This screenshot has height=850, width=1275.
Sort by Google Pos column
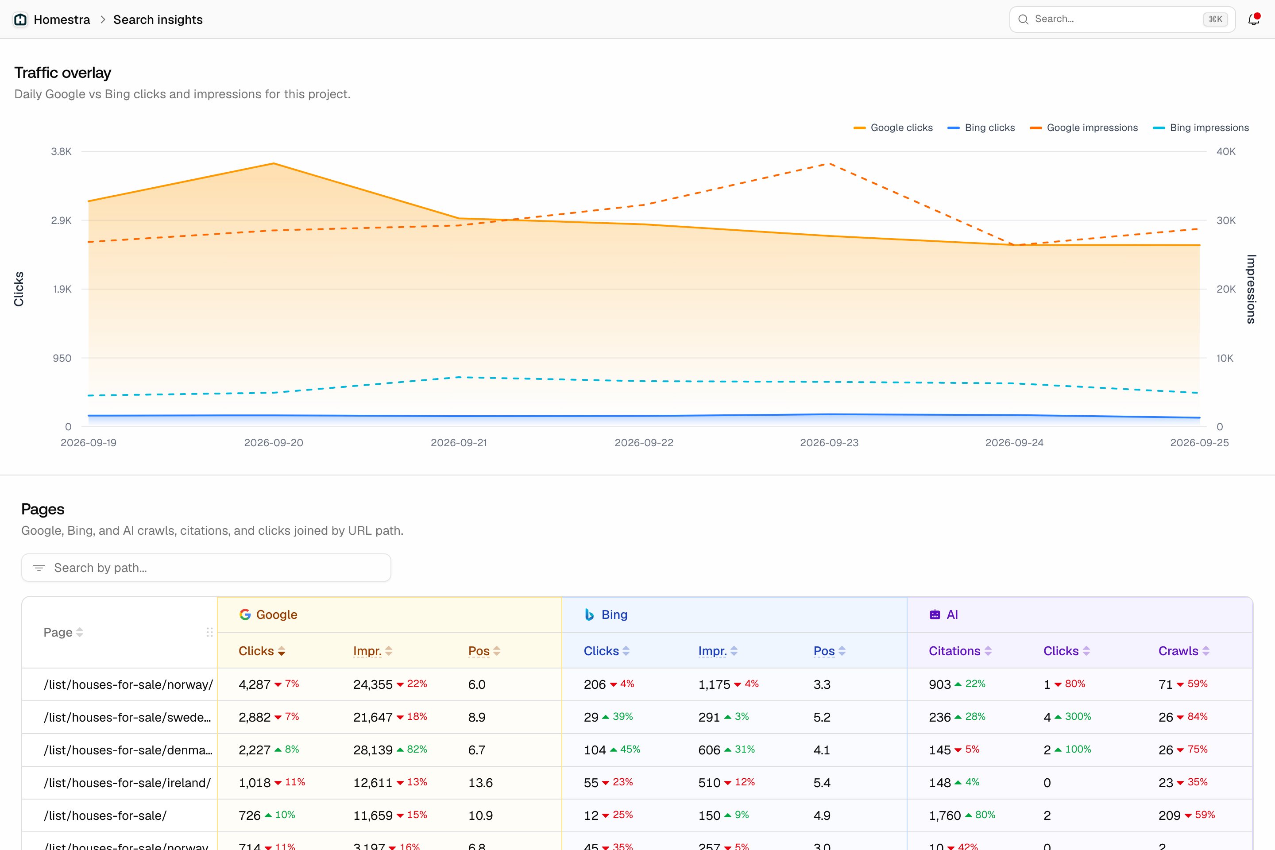[x=484, y=650]
